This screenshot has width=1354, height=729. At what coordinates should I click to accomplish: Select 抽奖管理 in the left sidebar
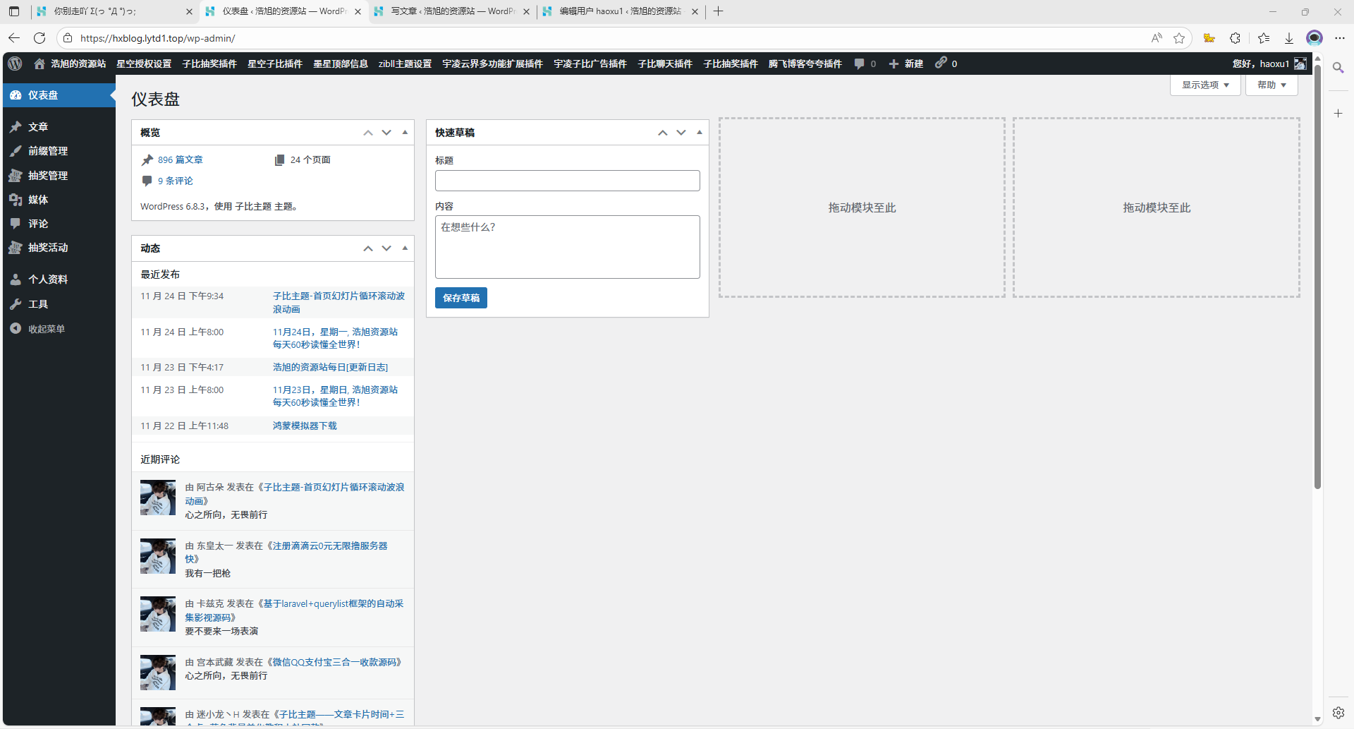(x=47, y=175)
